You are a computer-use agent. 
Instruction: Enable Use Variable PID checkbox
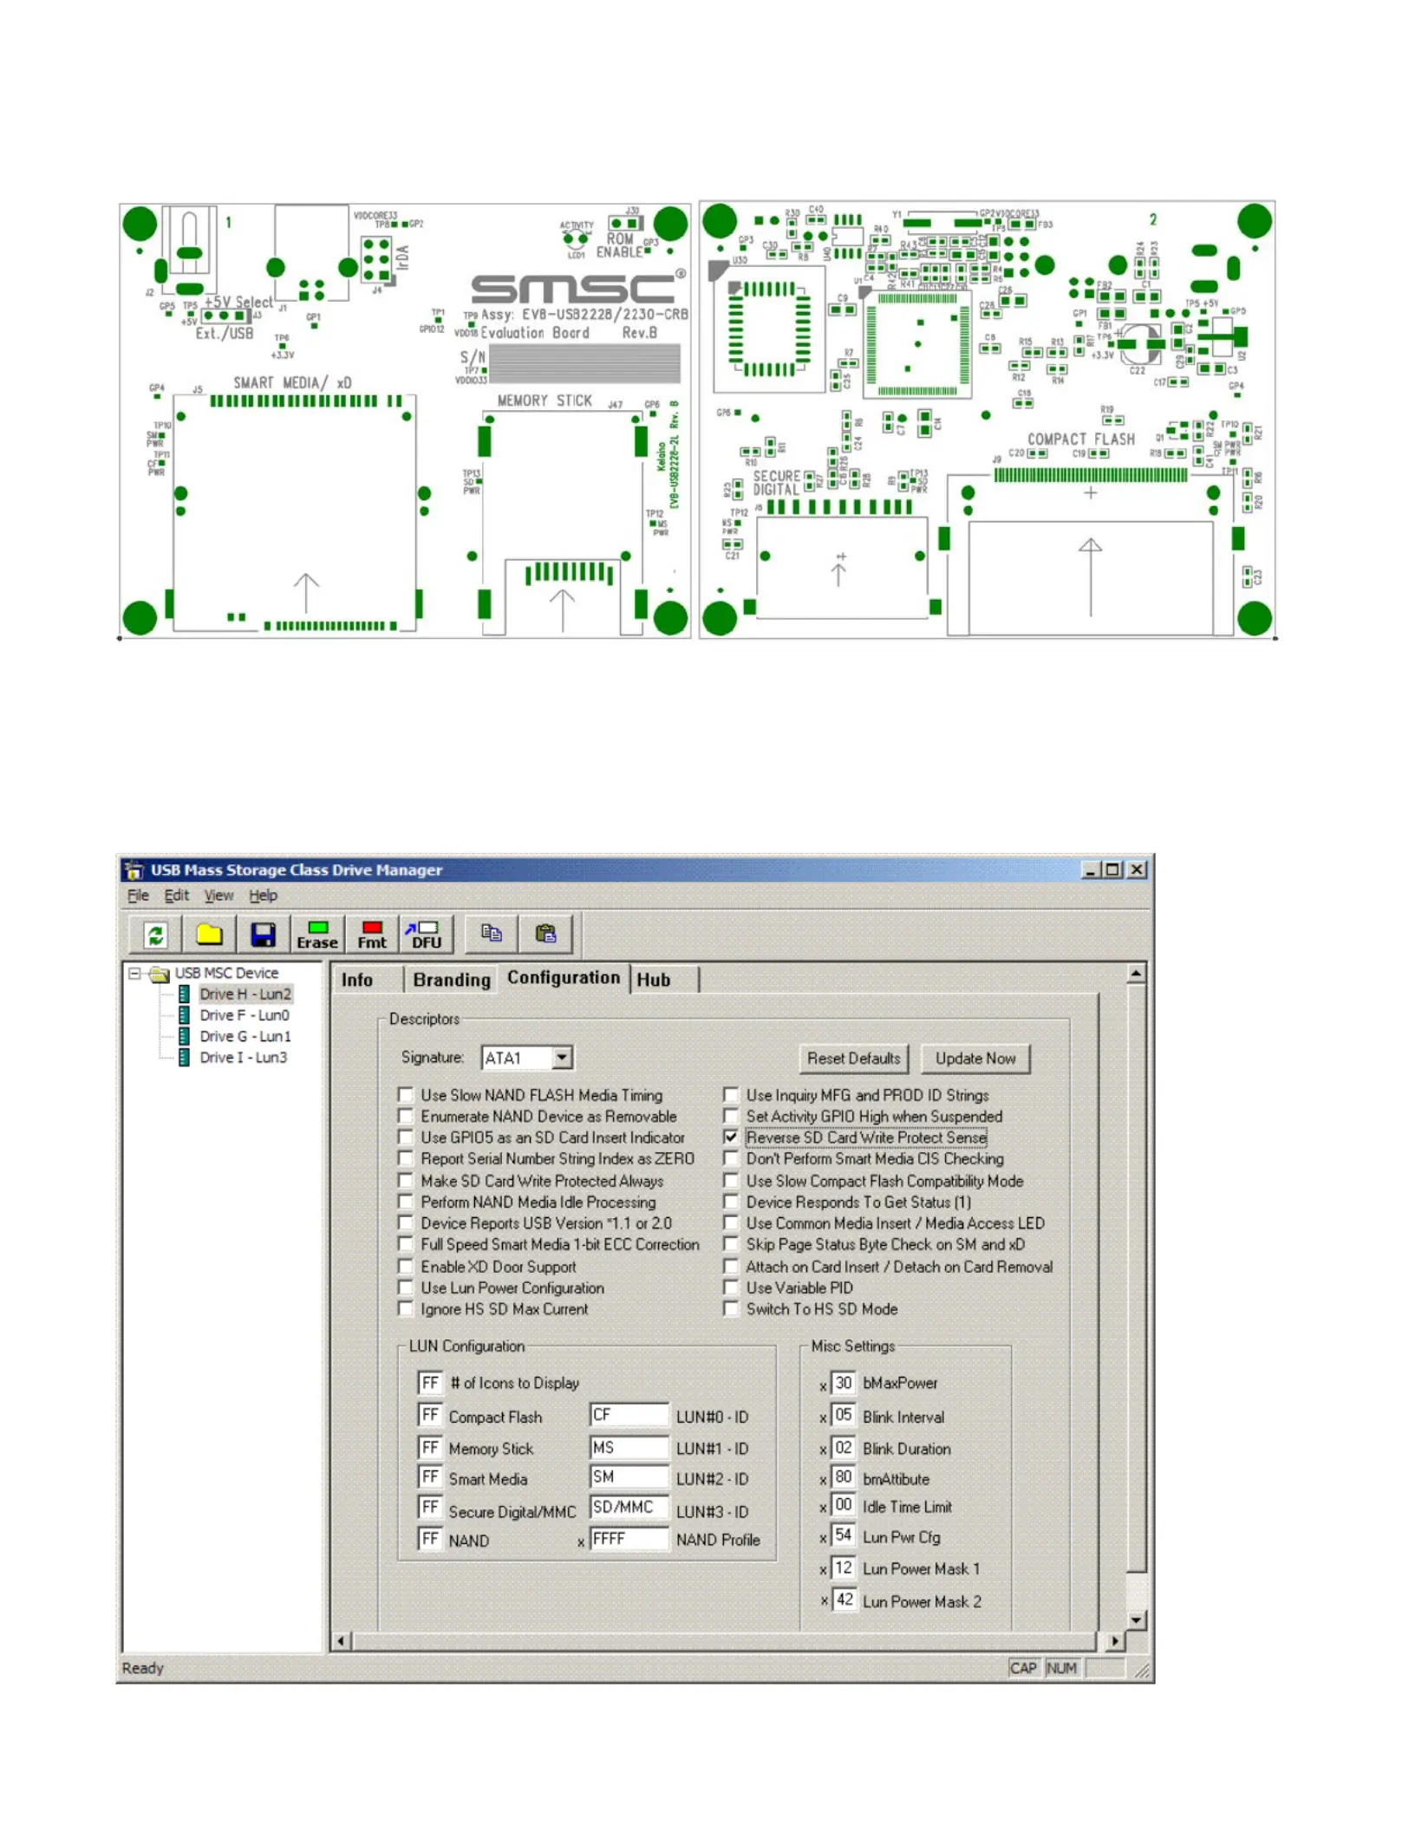[x=731, y=1287]
